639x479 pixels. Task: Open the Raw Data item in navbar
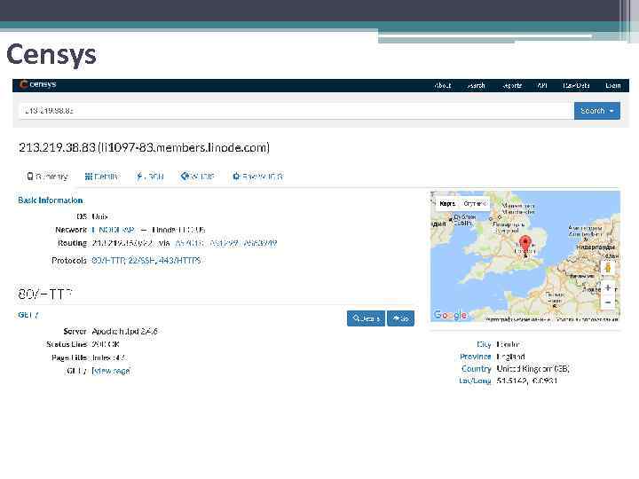click(576, 85)
